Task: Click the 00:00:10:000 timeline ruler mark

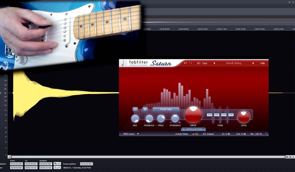Action: click(x=203, y=29)
